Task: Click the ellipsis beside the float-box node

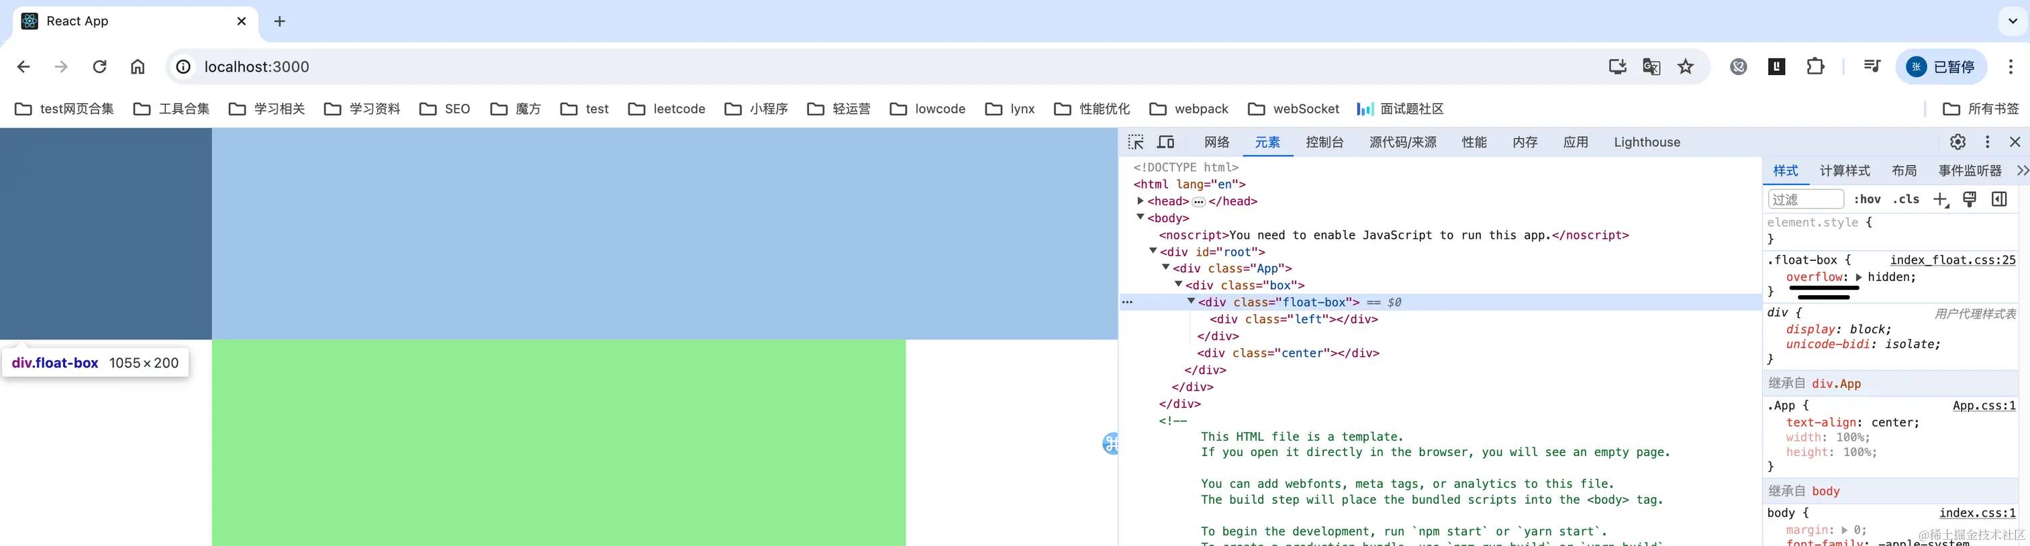Action: point(1127,303)
